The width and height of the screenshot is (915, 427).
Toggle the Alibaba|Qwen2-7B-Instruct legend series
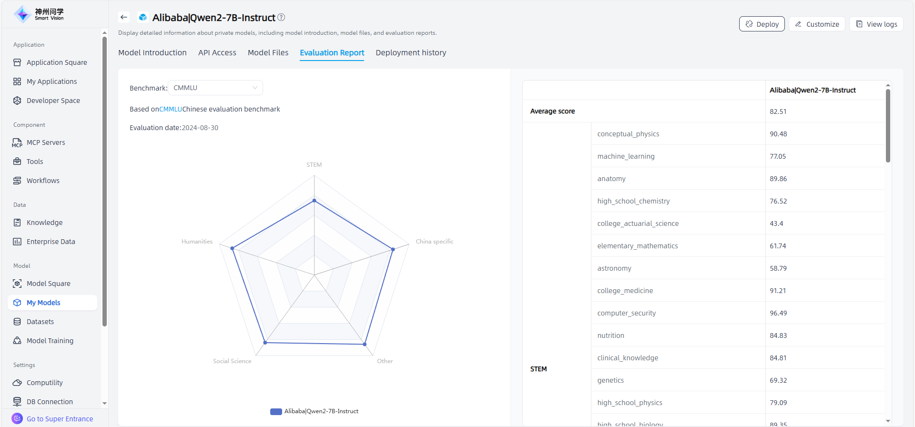tap(315, 411)
